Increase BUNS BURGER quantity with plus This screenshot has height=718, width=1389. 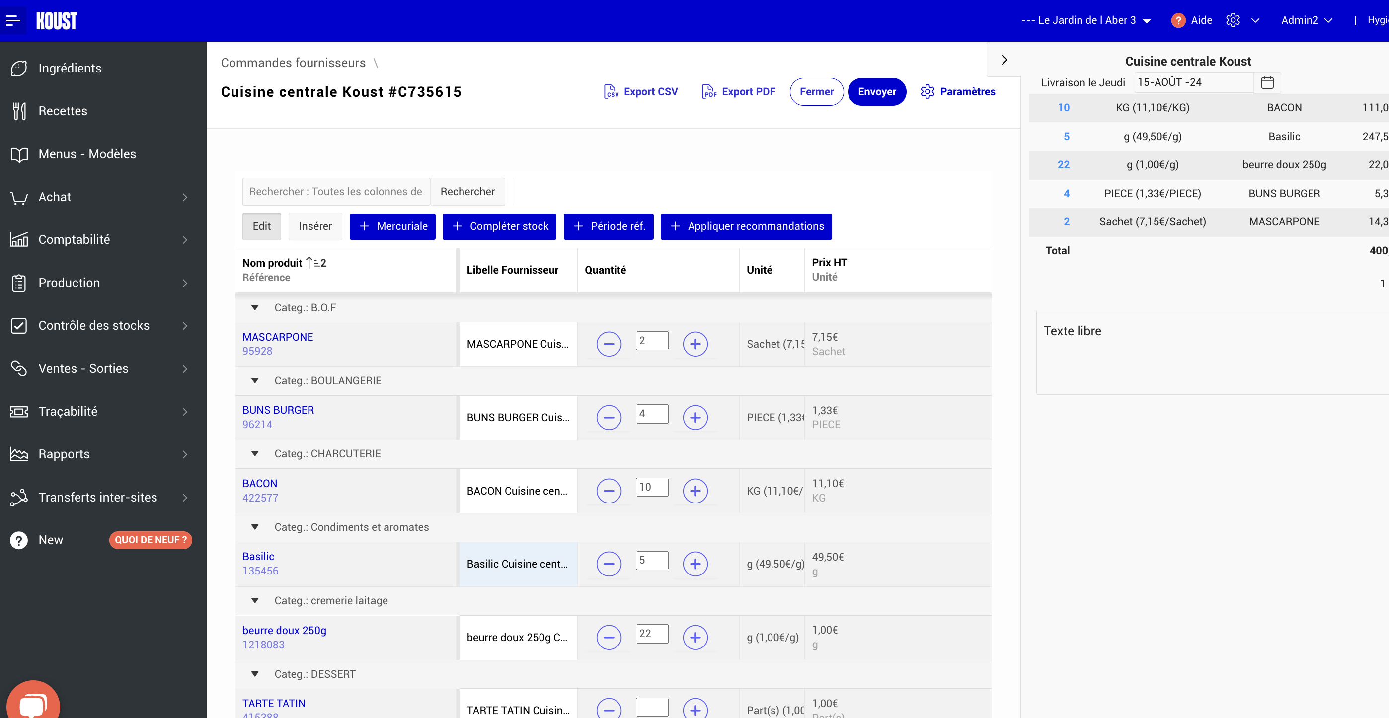[695, 417]
